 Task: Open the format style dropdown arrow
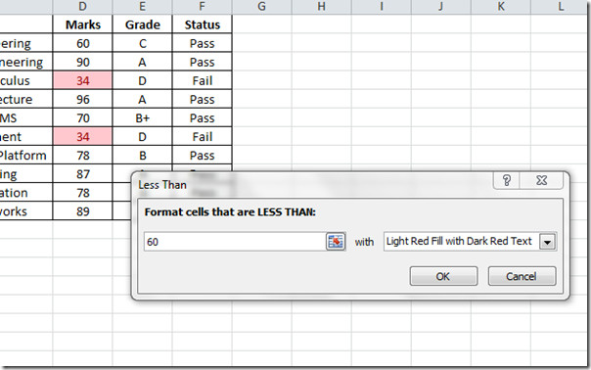[547, 242]
